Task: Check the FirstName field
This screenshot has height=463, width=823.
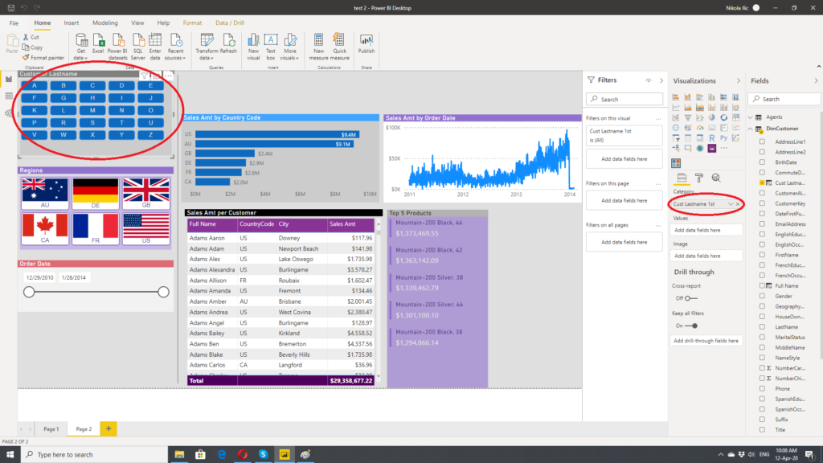Action: 762,255
